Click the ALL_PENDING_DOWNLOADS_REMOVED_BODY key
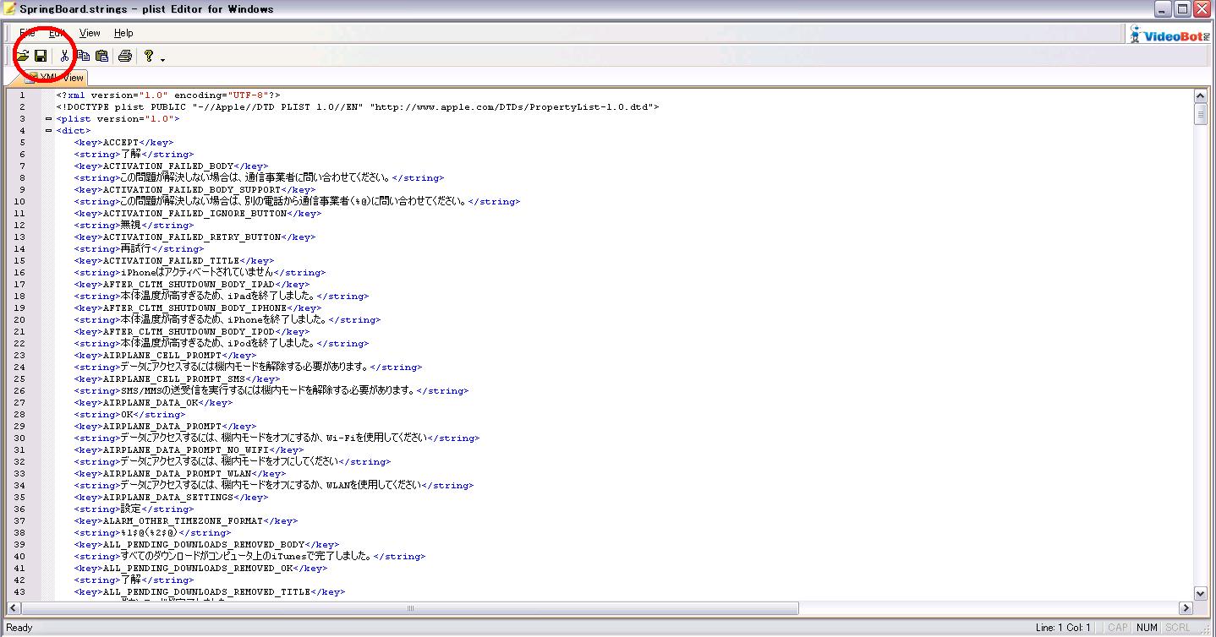The image size is (1216, 637). [x=206, y=545]
